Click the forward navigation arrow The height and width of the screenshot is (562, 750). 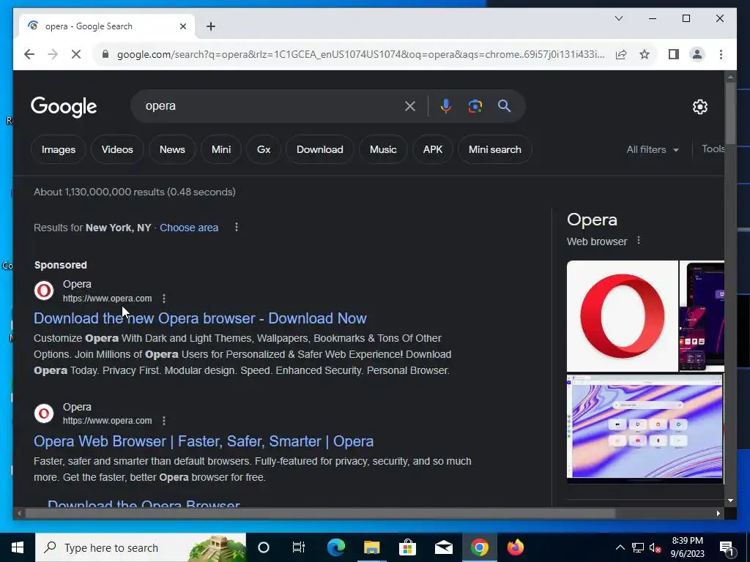coord(53,54)
